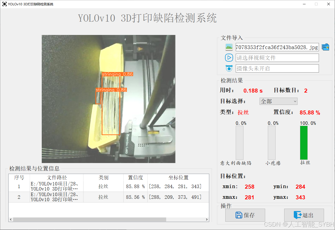Viewport: 335px width, 230px height.
Task: Click the 类别 column header
Action: (103, 177)
